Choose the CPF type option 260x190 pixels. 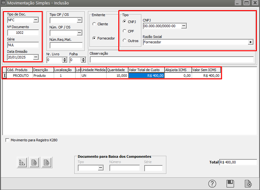pos(125,31)
